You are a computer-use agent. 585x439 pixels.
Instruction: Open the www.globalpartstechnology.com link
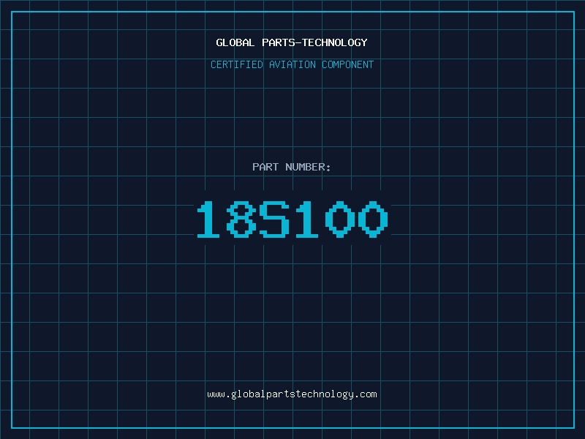click(292, 394)
